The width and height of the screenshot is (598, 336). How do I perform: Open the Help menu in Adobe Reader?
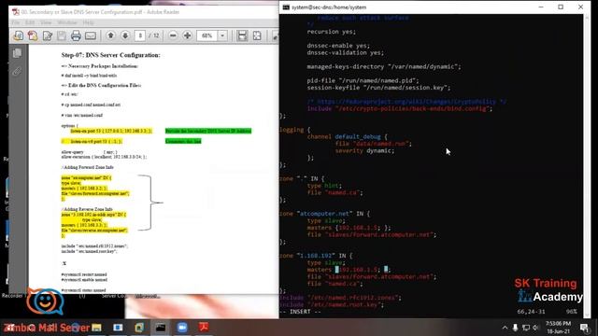tap(88, 22)
